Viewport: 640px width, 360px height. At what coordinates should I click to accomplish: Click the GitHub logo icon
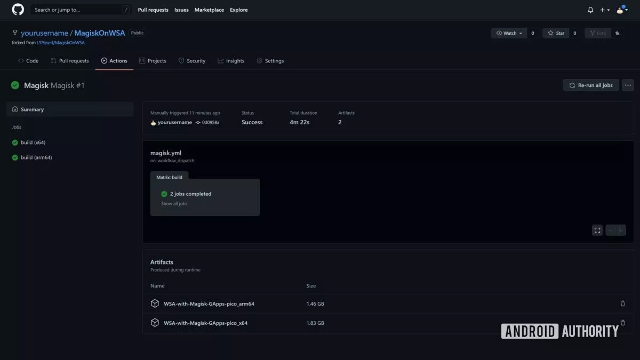click(x=18, y=10)
